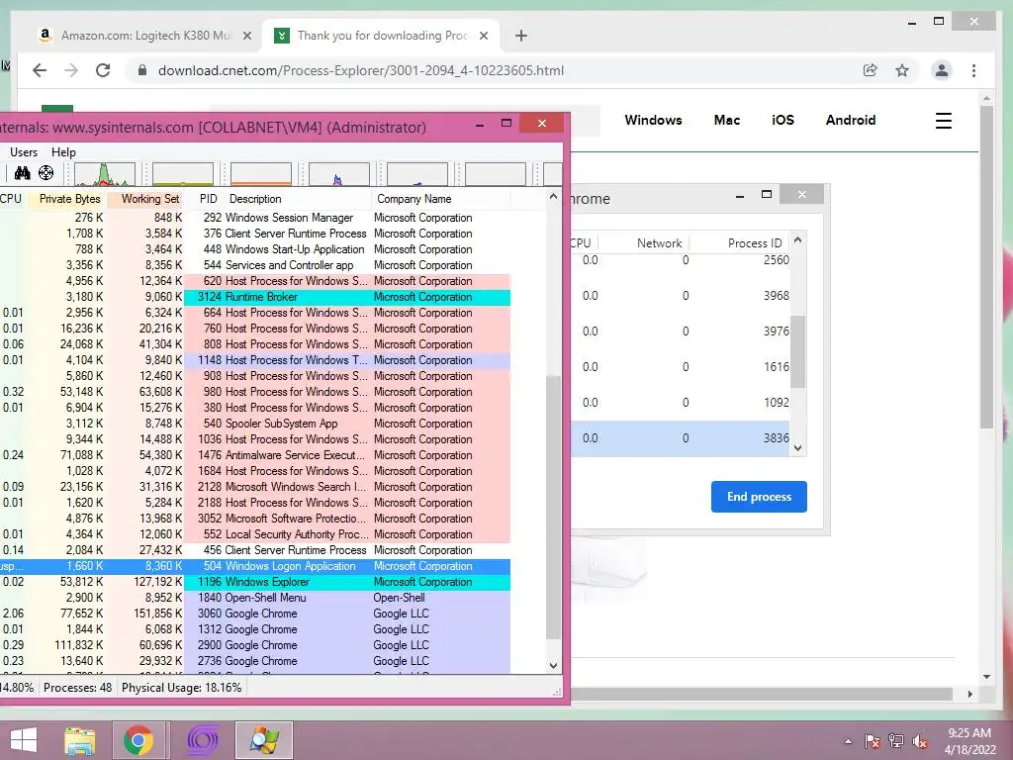
Task: Open Chrome's three-dot menu
Action: pyautogui.click(x=973, y=70)
